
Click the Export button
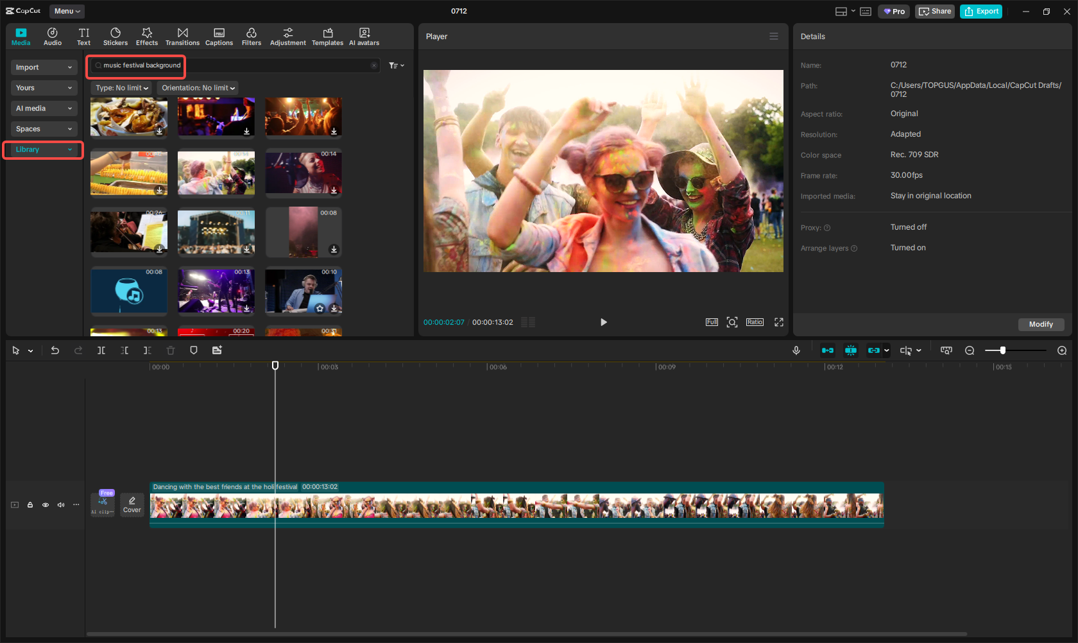[x=980, y=11]
